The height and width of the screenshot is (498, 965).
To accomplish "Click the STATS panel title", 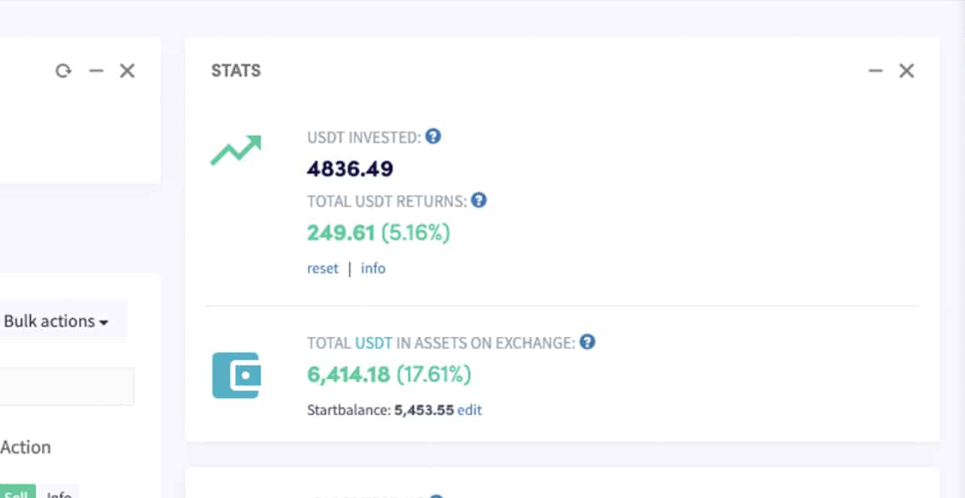I will pos(236,71).
